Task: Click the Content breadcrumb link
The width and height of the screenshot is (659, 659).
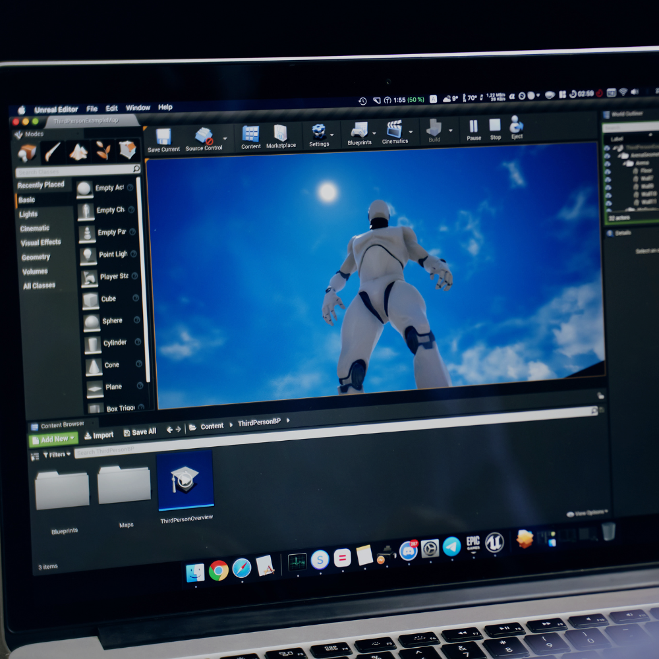Action: pyautogui.click(x=212, y=426)
